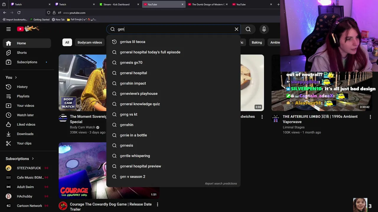Choose general hospital preview suggestion
Image resolution: width=378 pixels, height=212 pixels.
pos(173,166)
